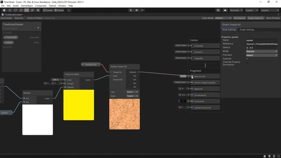Pause the game playback
Image resolution: width=281 pixels, height=158 pixels.
pos(137,10)
